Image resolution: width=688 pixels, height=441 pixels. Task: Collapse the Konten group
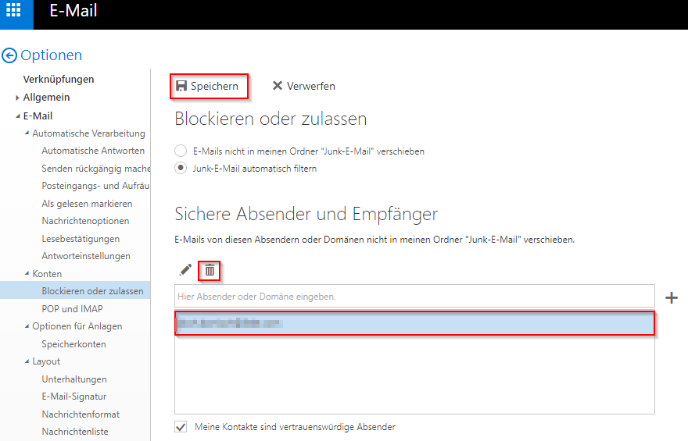tap(27, 274)
